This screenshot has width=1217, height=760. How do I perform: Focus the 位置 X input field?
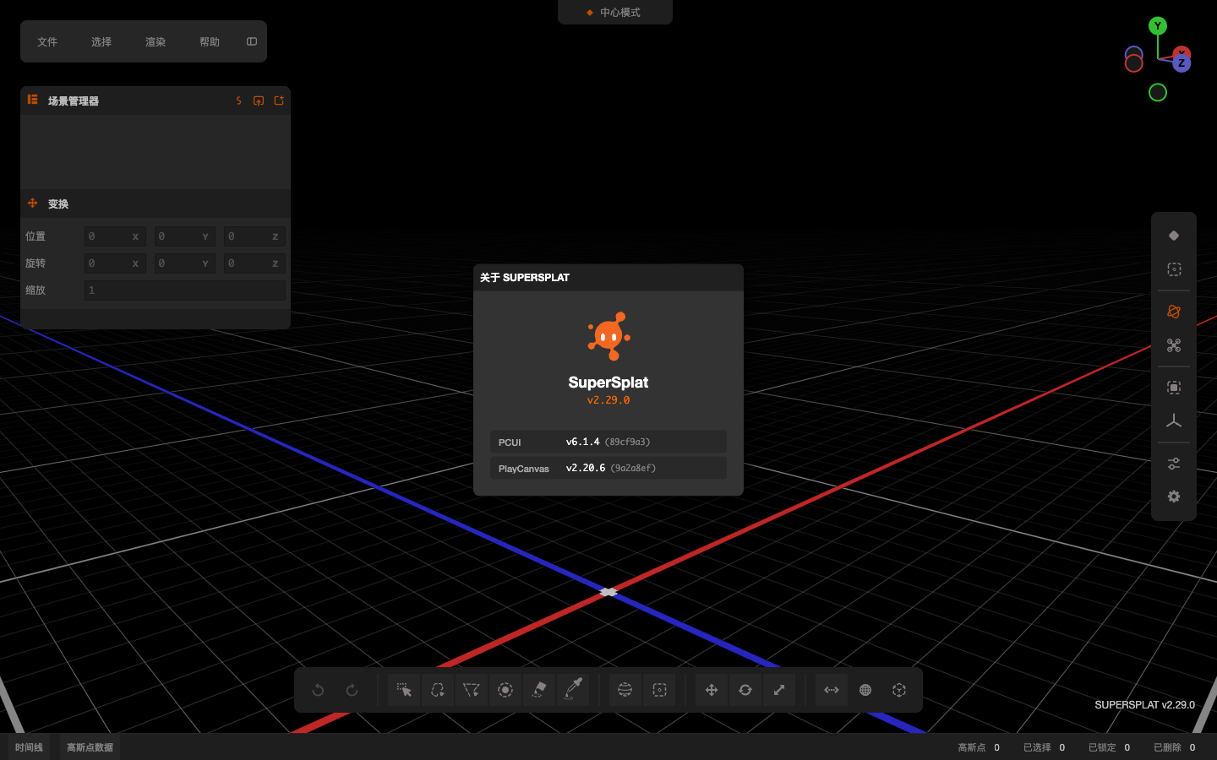pyautogui.click(x=115, y=236)
